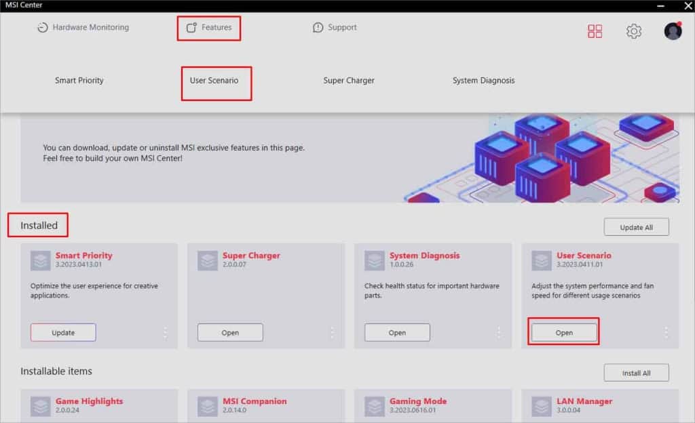The width and height of the screenshot is (695, 423).
Task: Expand User Scenario three-dot options menu
Action: (x=666, y=333)
